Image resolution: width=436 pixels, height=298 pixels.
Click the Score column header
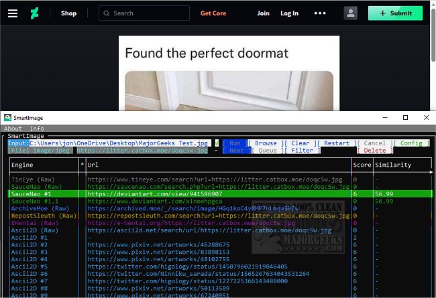(362, 165)
